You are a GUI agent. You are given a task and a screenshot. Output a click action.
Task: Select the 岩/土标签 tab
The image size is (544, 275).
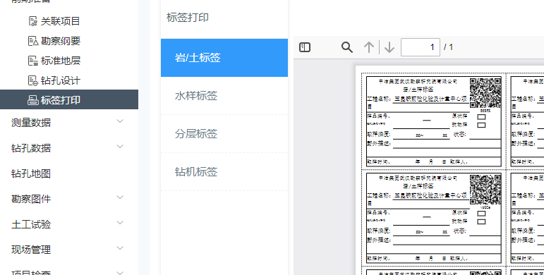(224, 58)
